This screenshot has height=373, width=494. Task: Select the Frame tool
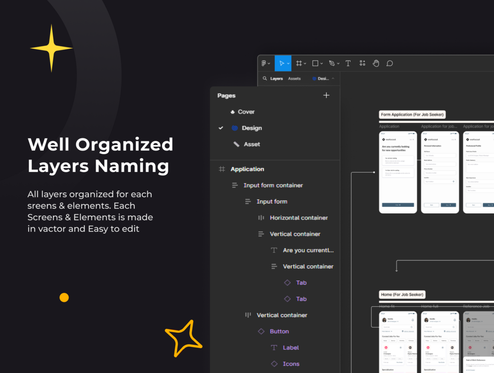coord(299,63)
